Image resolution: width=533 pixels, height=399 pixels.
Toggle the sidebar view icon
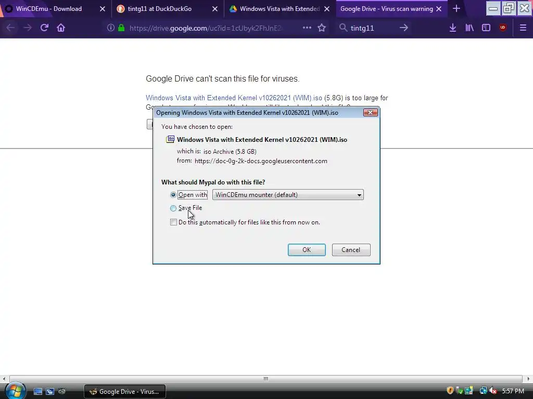point(486,28)
